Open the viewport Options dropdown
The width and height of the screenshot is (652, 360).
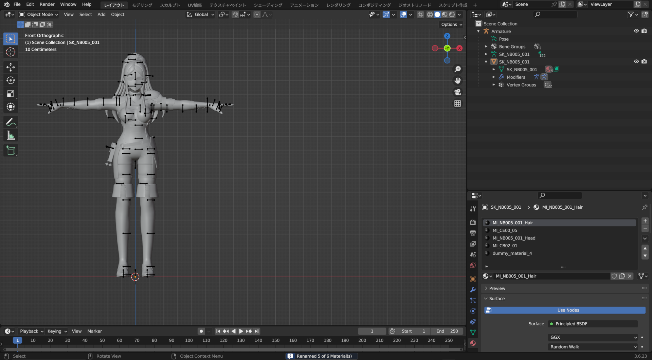(x=452, y=25)
